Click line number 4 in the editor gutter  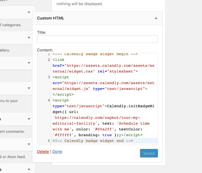click(49, 100)
